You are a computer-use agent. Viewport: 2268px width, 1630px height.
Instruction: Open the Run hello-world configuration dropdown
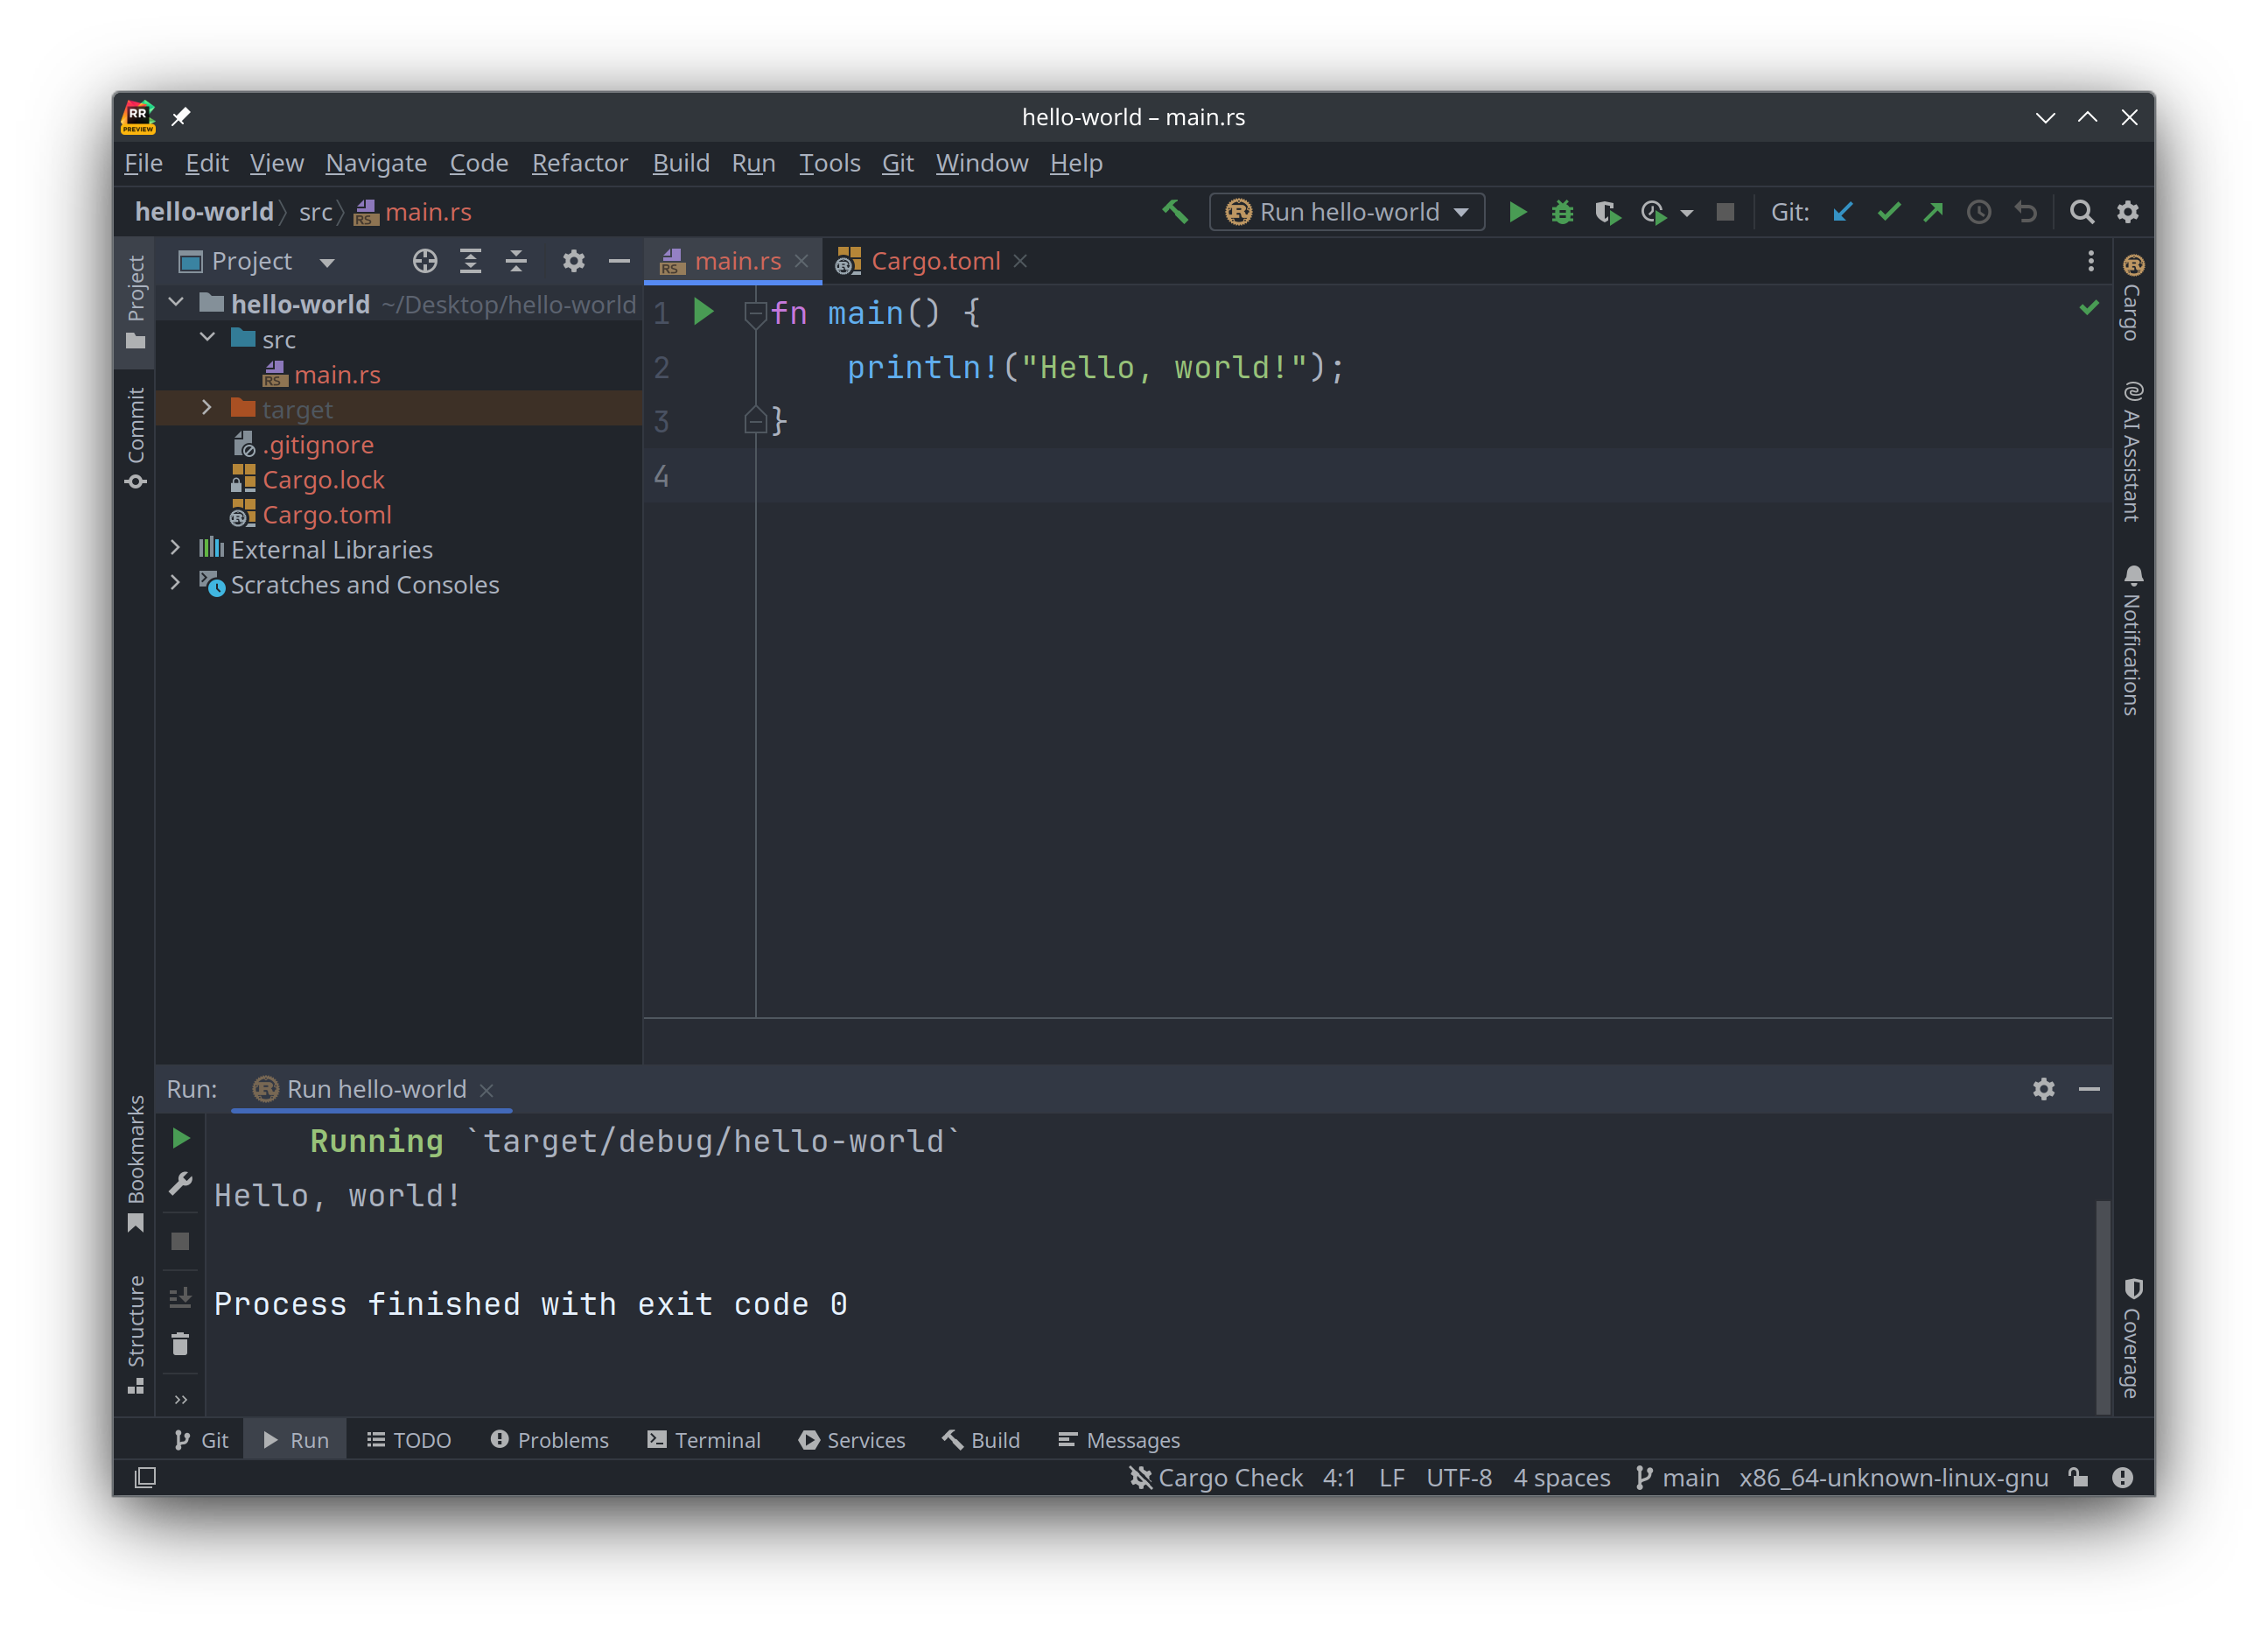[1347, 211]
